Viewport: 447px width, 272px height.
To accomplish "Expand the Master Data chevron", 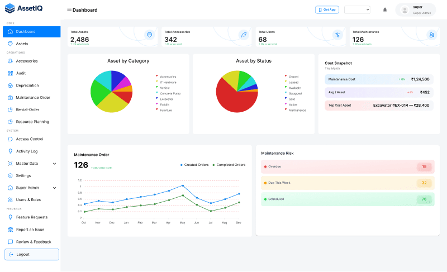I will pyautogui.click(x=54, y=164).
